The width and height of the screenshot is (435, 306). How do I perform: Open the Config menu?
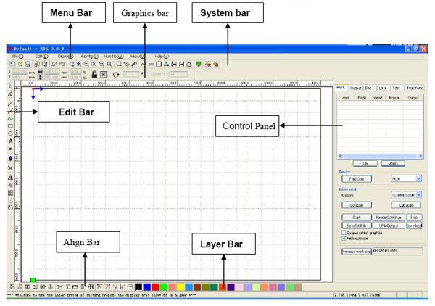coord(89,57)
